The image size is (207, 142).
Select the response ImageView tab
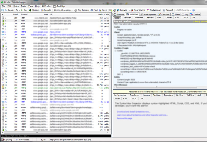pos(168,95)
